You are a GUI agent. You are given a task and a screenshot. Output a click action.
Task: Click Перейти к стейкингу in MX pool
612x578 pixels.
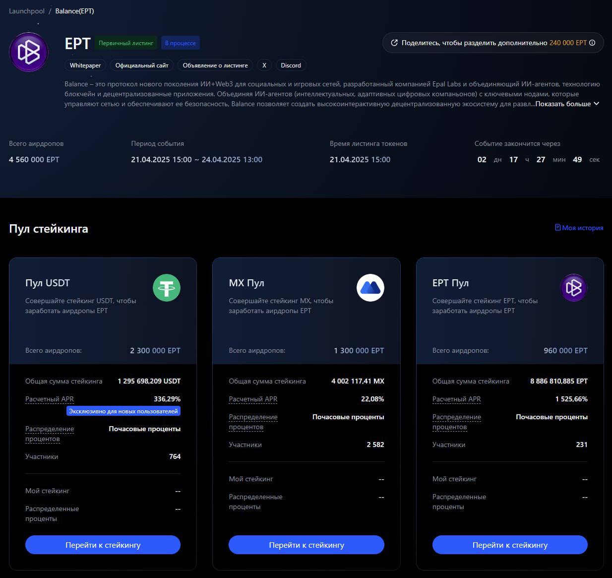(306, 545)
